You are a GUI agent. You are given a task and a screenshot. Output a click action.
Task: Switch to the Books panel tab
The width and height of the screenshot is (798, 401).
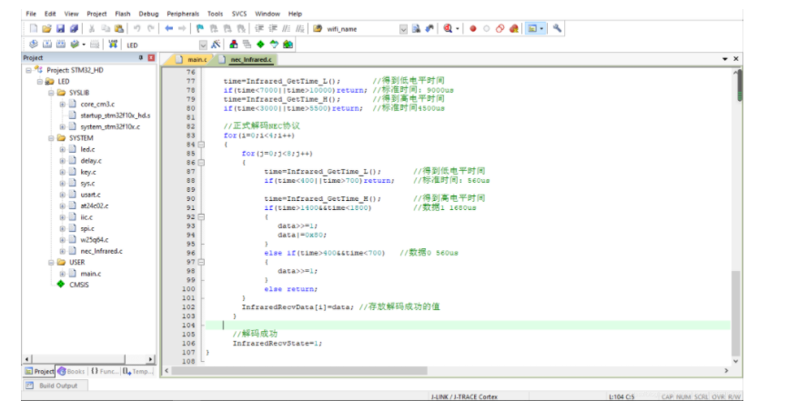[x=71, y=372]
